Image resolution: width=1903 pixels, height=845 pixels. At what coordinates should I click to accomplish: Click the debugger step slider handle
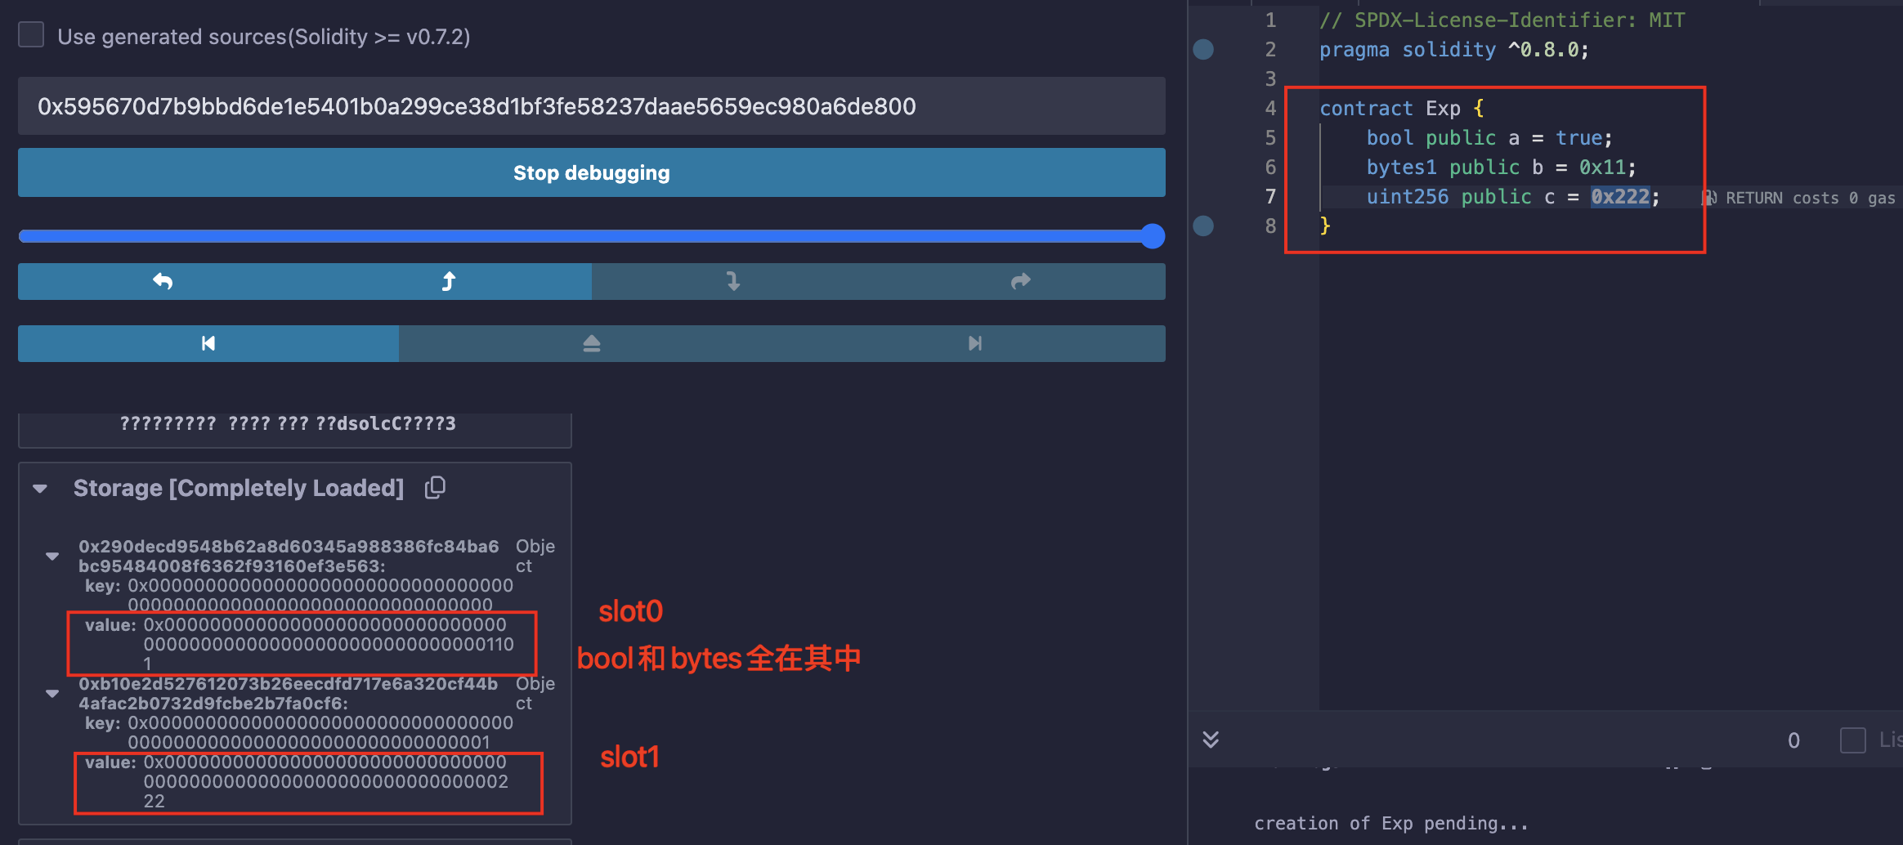[x=1153, y=236]
